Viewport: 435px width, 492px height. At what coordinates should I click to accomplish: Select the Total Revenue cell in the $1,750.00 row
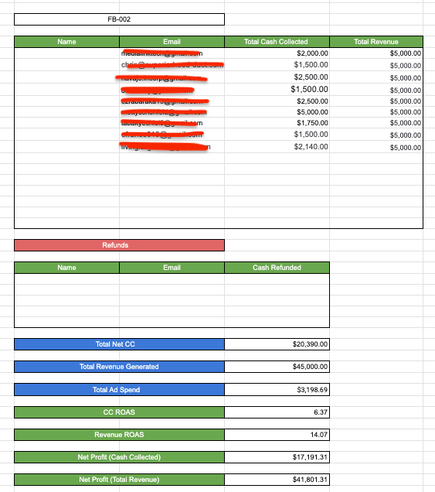point(376,123)
